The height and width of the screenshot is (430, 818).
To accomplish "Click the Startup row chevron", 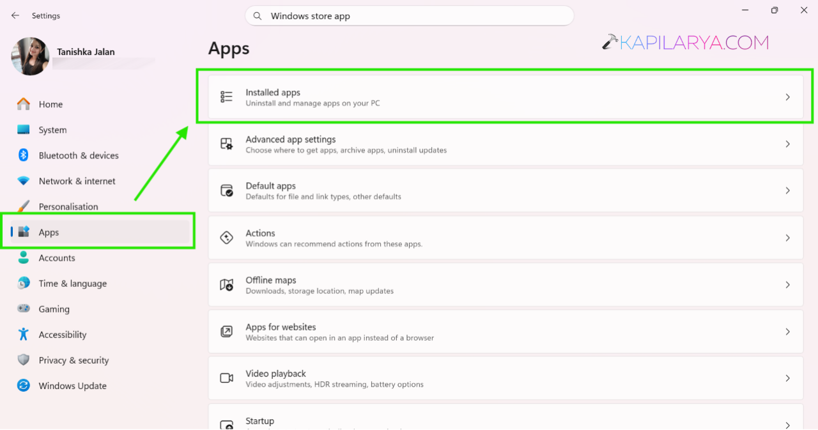I will tap(787, 425).
